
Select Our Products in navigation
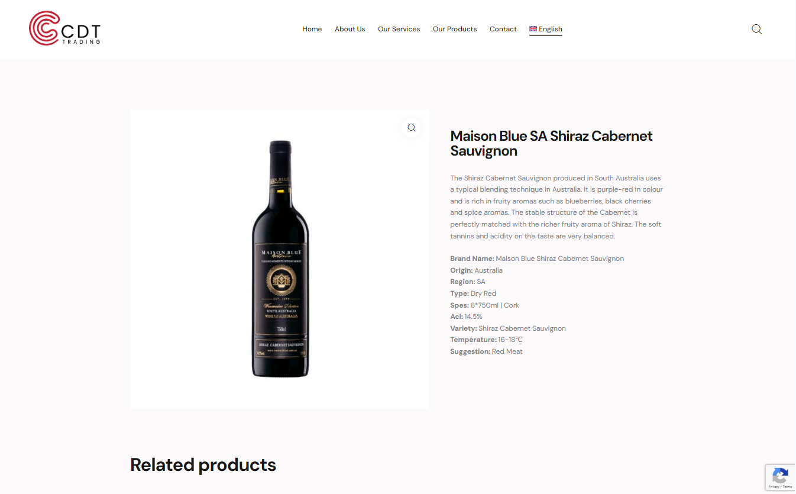[x=455, y=29]
